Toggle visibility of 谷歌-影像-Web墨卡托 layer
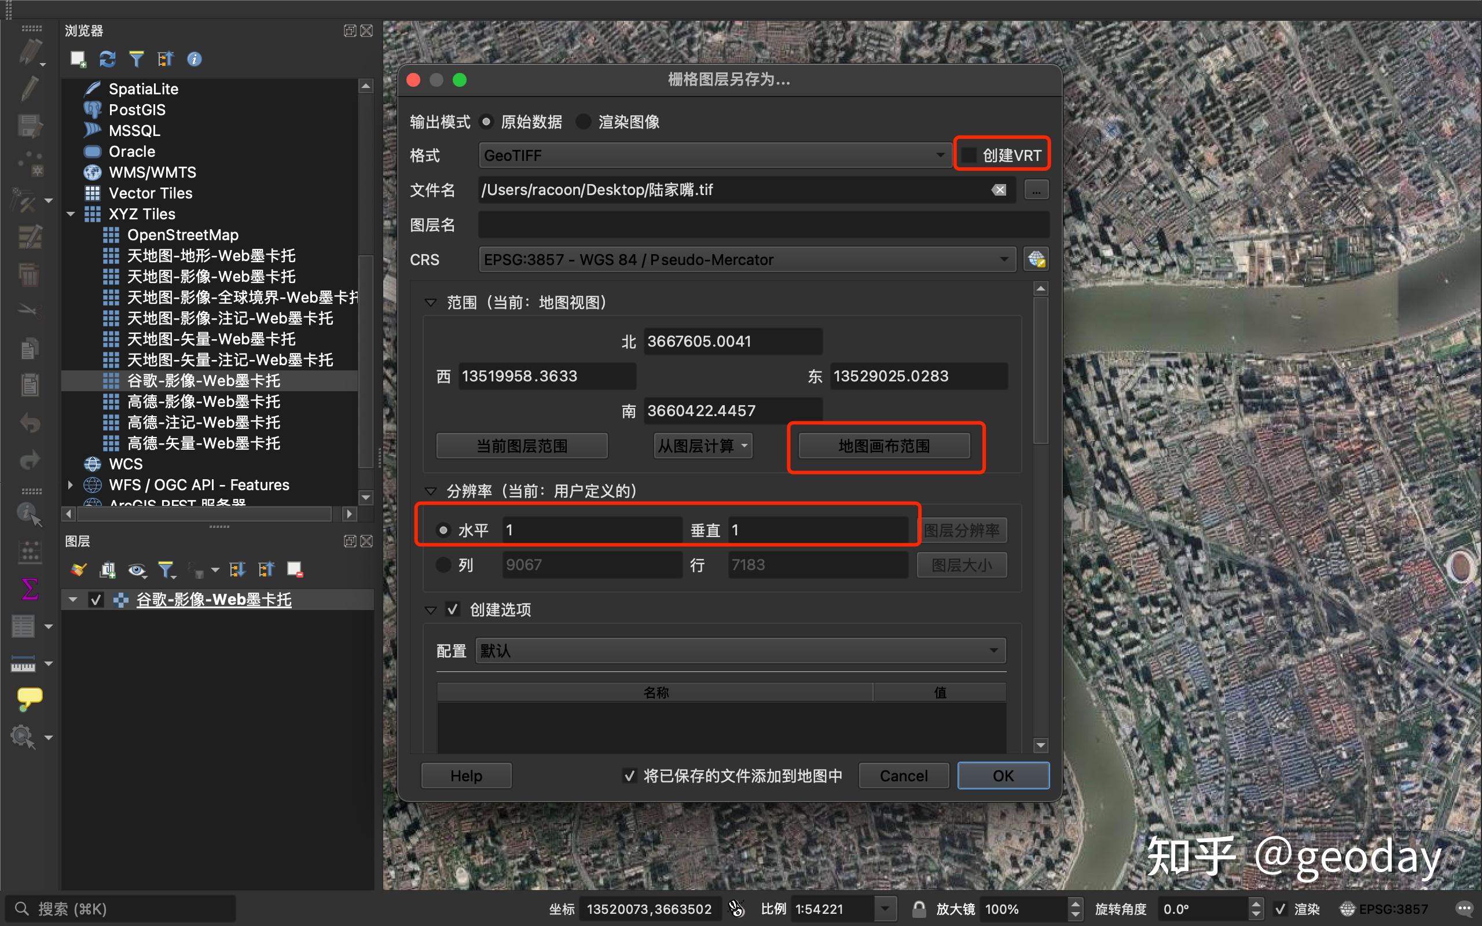The height and width of the screenshot is (926, 1482). point(96,599)
